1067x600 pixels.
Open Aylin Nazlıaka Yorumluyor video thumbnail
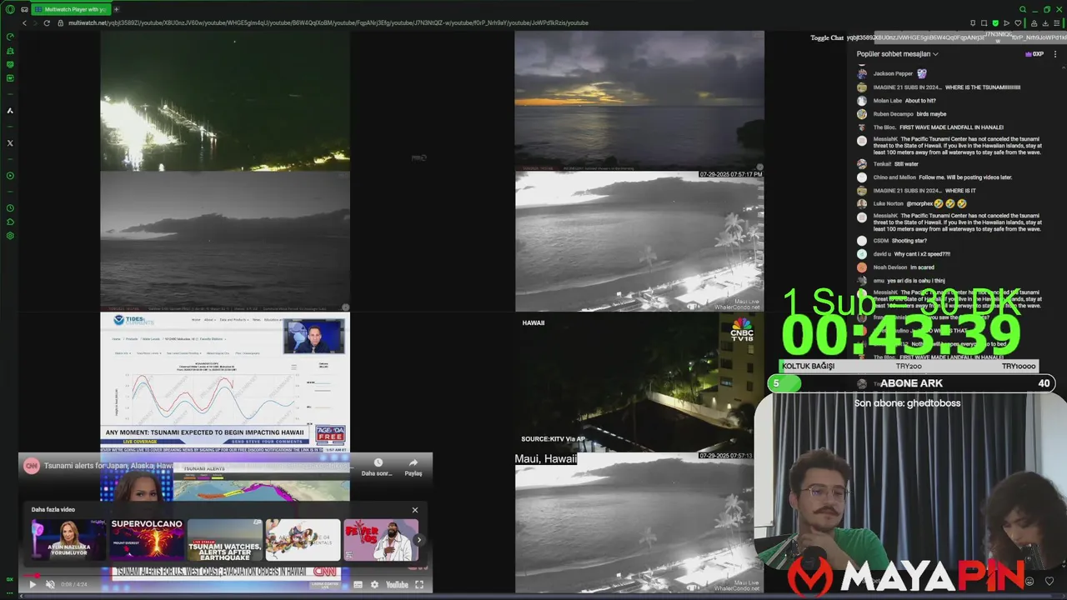pos(68,539)
